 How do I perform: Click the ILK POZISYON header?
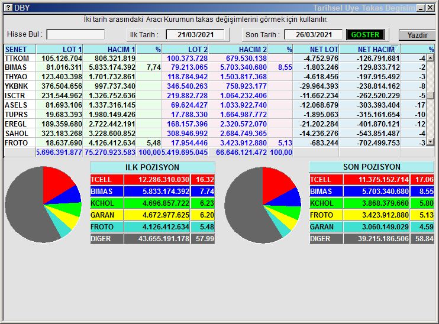(x=152, y=167)
